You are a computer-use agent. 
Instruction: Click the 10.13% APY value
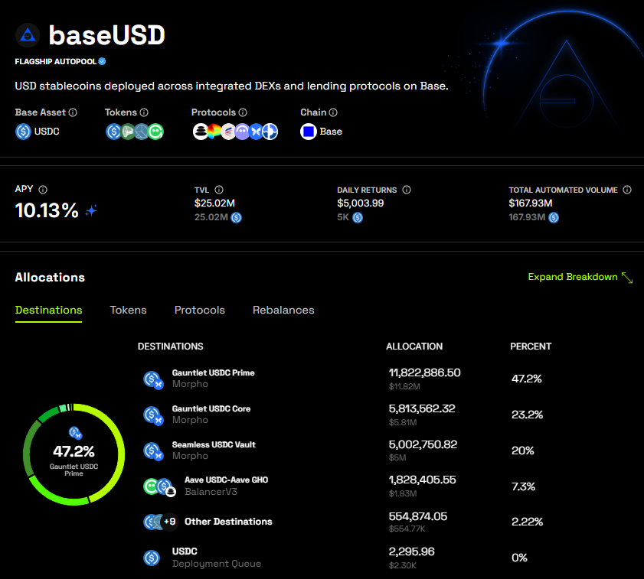pos(47,210)
